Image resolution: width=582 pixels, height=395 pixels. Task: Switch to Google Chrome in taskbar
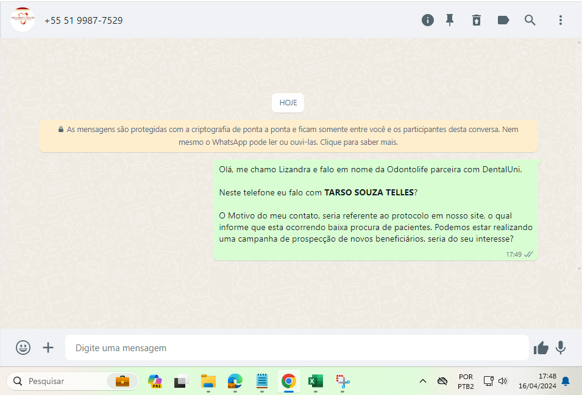point(288,381)
